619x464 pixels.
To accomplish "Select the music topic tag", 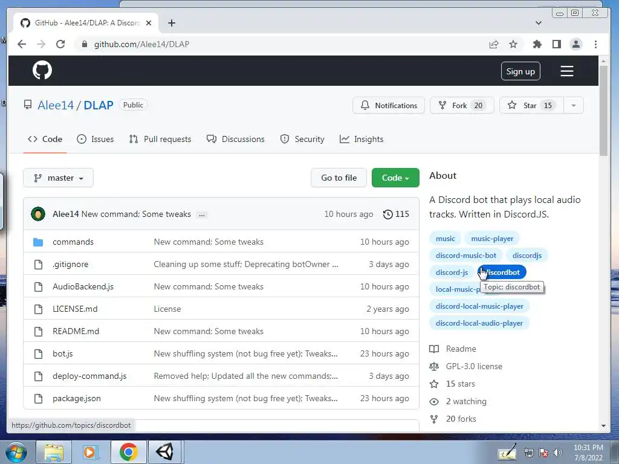I will pyautogui.click(x=446, y=238).
